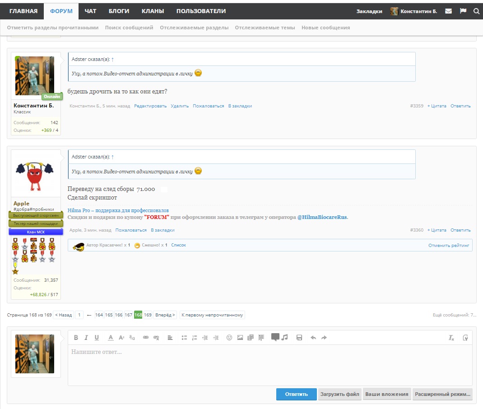This screenshot has height=409, width=483.
Task: Click the undo arrow in editor toolbar
Action: [x=313, y=338]
